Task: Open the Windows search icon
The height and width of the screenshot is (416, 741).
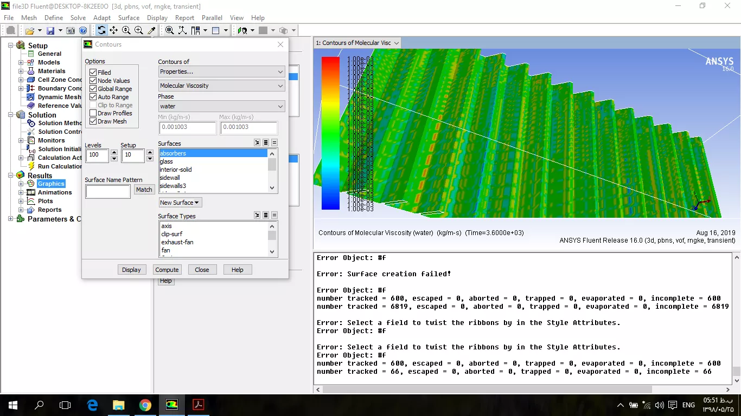Action: tap(39, 405)
